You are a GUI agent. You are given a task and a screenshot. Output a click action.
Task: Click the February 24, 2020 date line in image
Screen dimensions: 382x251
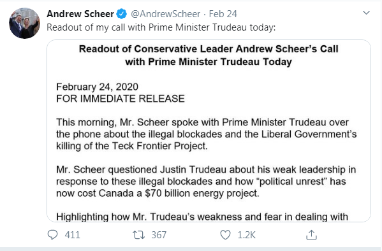pos(97,87)
